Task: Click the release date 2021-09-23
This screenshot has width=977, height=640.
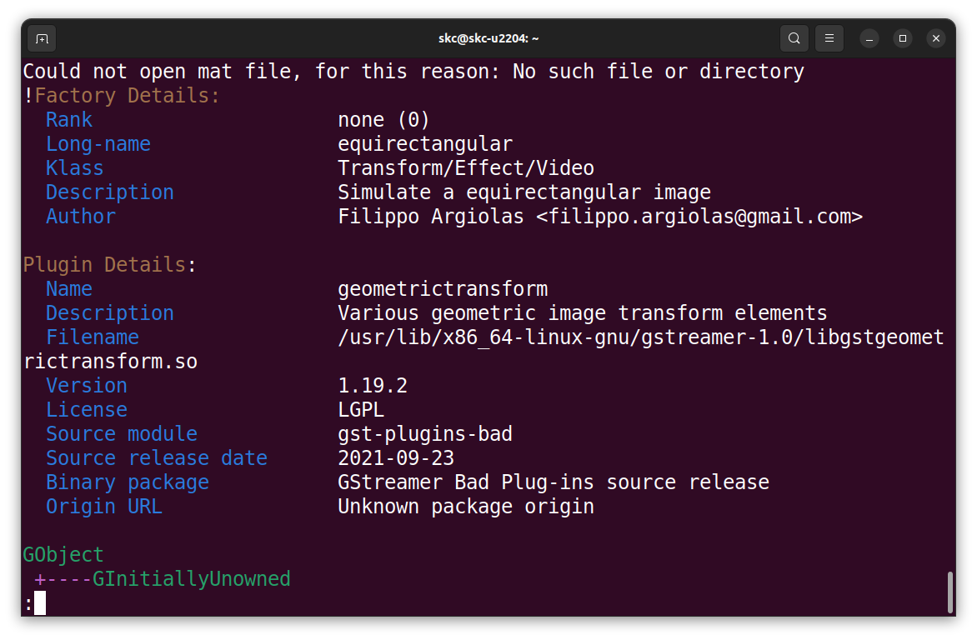Action: coord(396,458)
